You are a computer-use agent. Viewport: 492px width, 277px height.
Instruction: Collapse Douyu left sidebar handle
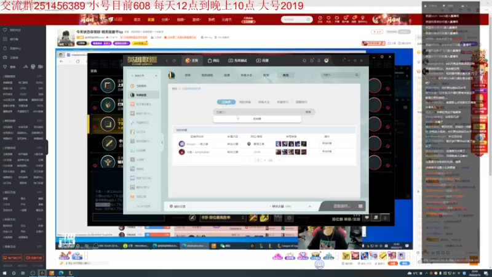47,148
